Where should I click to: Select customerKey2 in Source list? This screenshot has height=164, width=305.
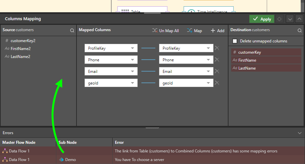tap(23, 41)
